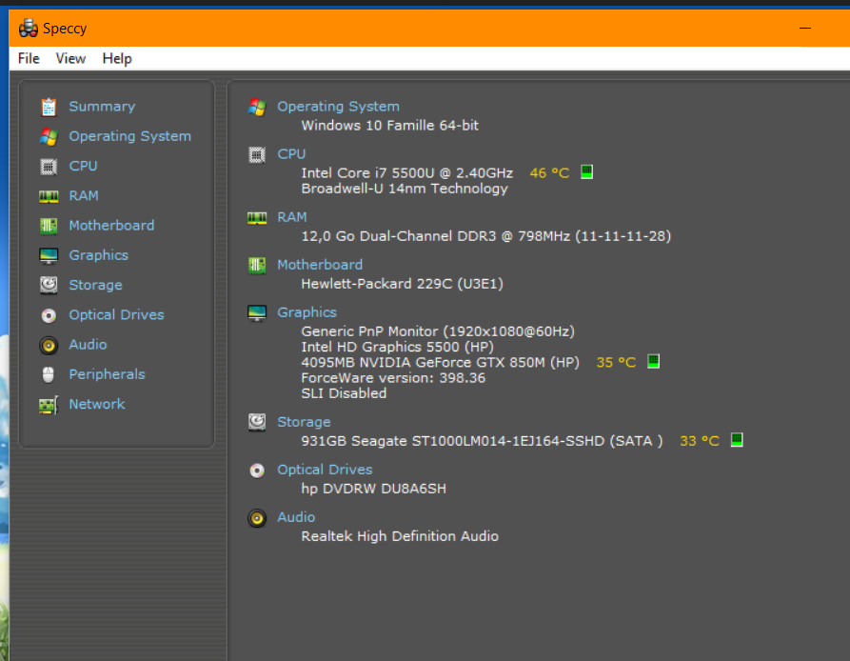This screenshot has width=850, height=661.
Task: Click 'Generic PnP Monitor' line
Action: [x=438, y=331]
